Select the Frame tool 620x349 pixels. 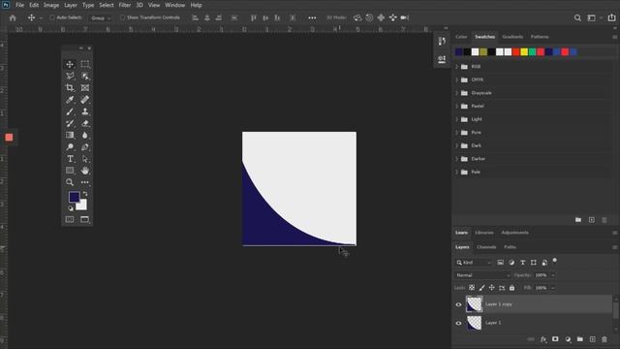point(85,88)
